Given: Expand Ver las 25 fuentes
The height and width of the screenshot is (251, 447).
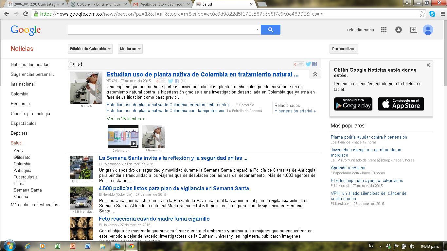Looking at the screenshot, I should tap(126, 119).
